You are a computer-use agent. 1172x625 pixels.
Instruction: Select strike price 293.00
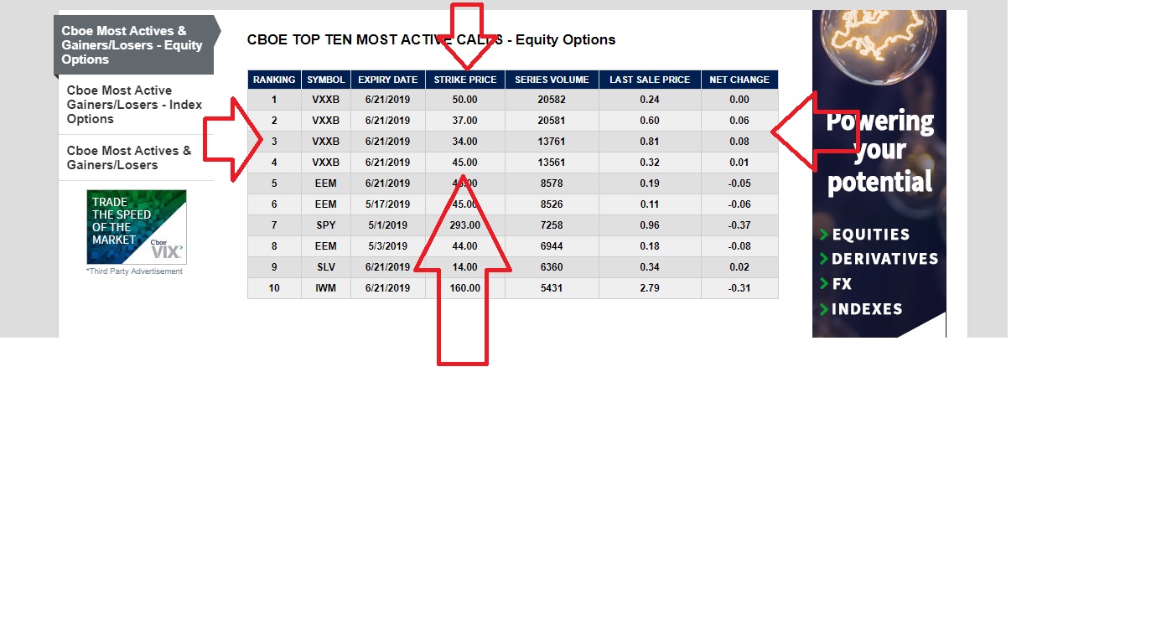point(465,225)
